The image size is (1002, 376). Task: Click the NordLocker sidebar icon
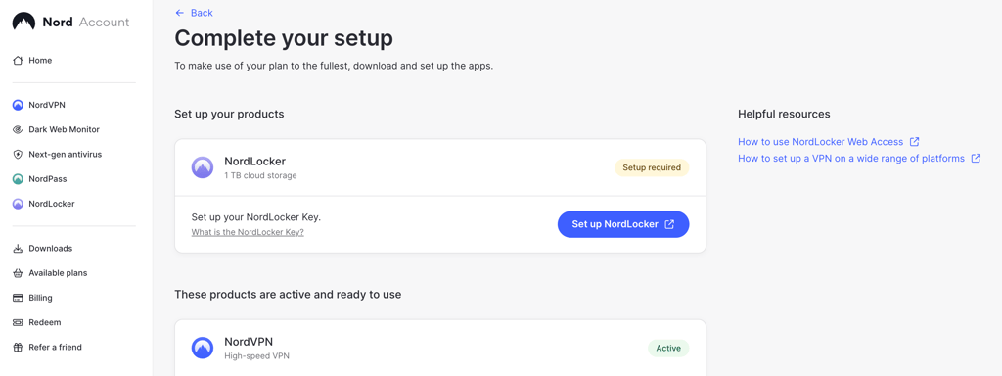[18, 204]
